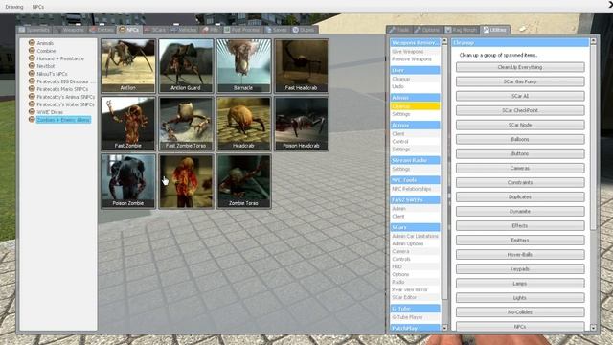
Task: Collapse the G-Tube category header
Action: click(x=415, y=309)
